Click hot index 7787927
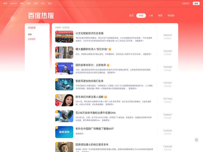203x152 pixels. pos(167,83)
